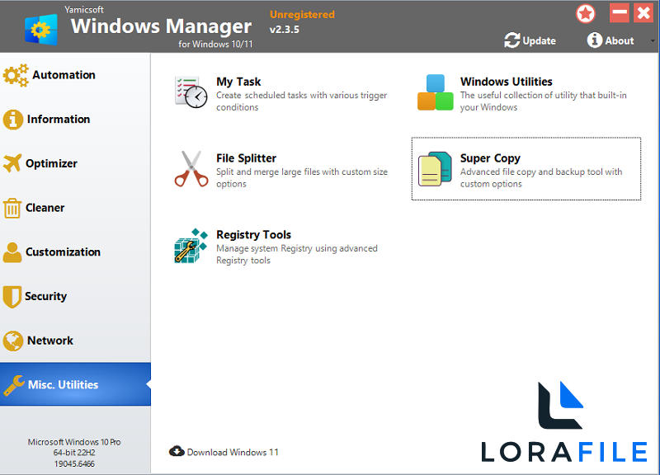This screenshot has width=660, height=475.
Task: Click the Customization sidebar icon
Action: 14,252
